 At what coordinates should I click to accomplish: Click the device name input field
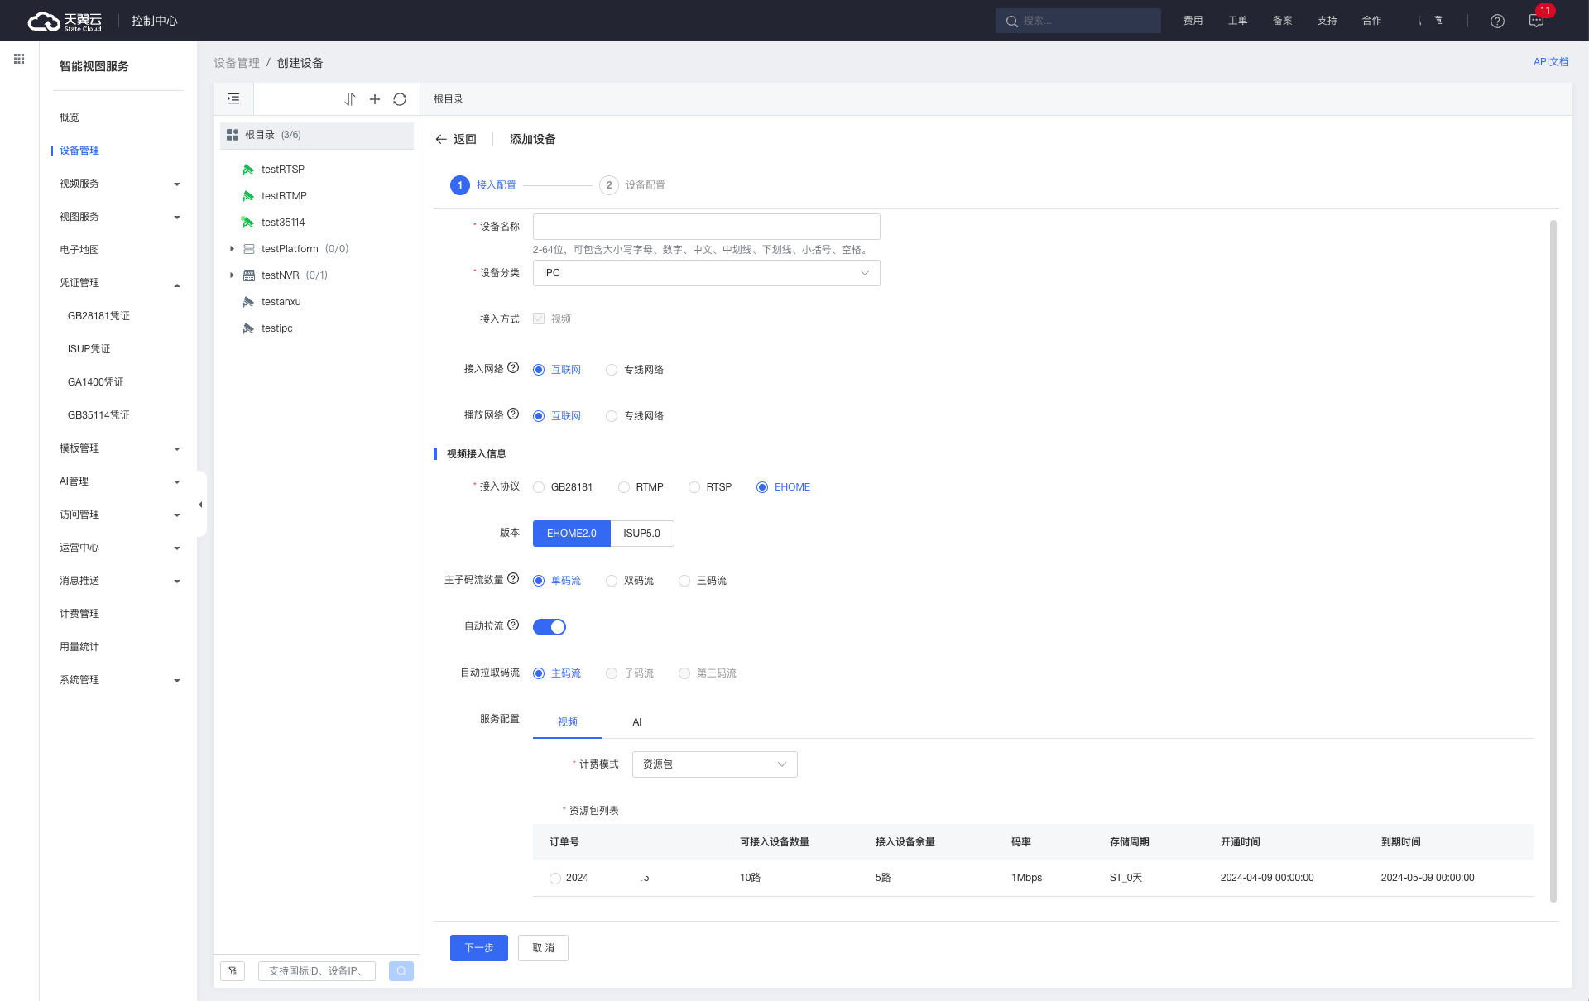(x=706, y=227)
